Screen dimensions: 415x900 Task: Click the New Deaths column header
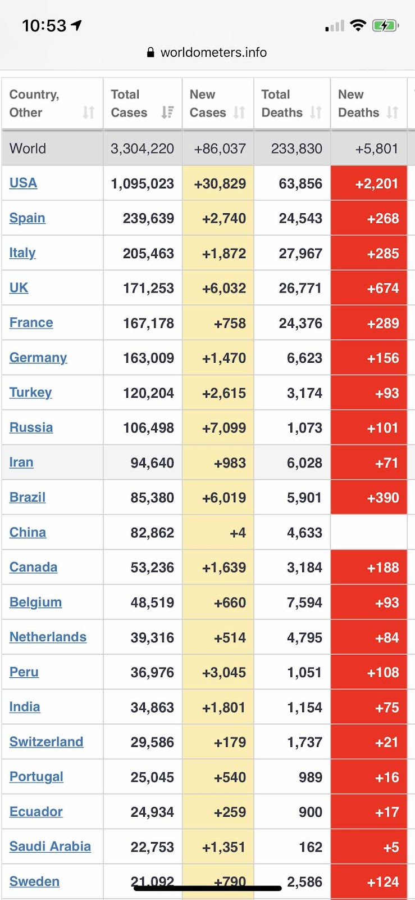[x=368, y=103]
